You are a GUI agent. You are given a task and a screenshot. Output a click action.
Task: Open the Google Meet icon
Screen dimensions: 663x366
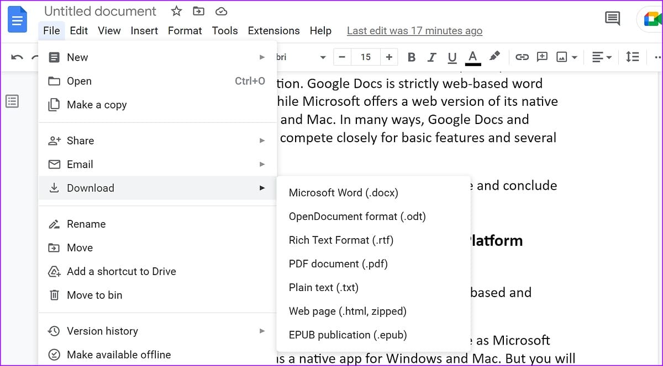tap(653, 20)
